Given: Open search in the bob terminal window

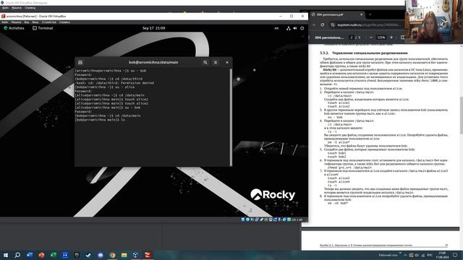Looking at the screenshot, I should click(x=205, y=62).
